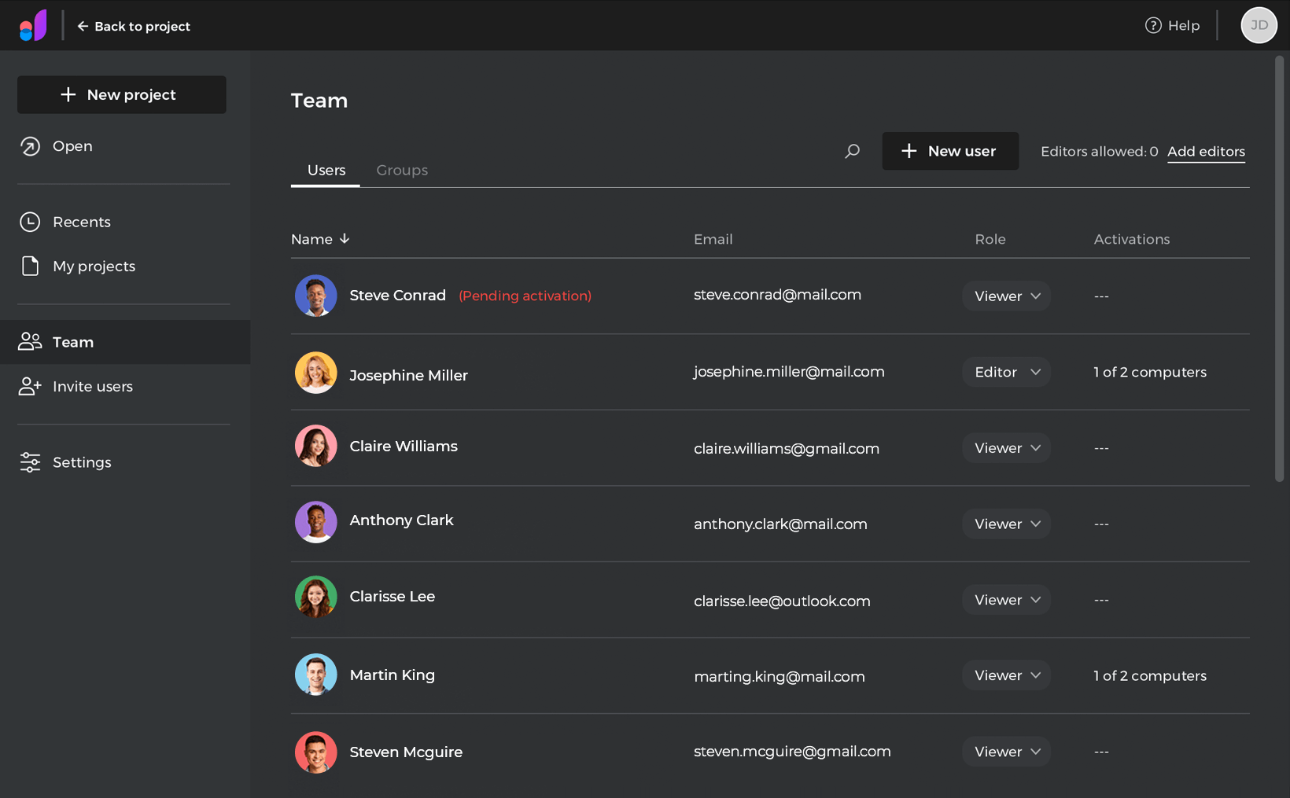Click the name Steven Mcguire
Viewport: 1290px width, 798px height.
406,752
